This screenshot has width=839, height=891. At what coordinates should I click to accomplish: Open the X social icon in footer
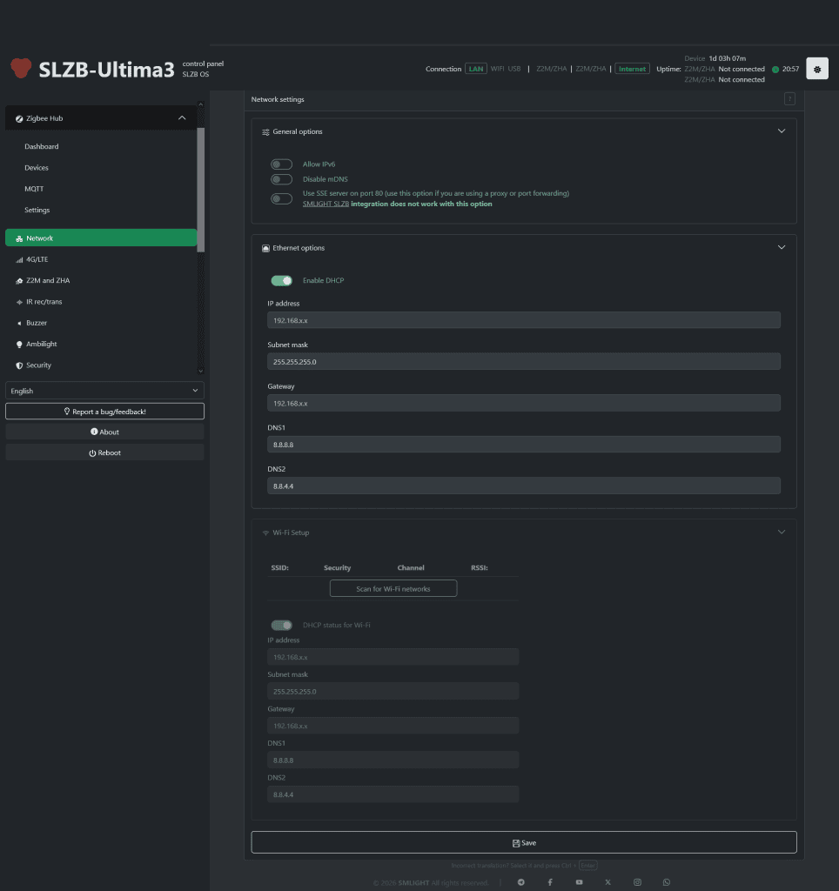[x=608, y=882]
